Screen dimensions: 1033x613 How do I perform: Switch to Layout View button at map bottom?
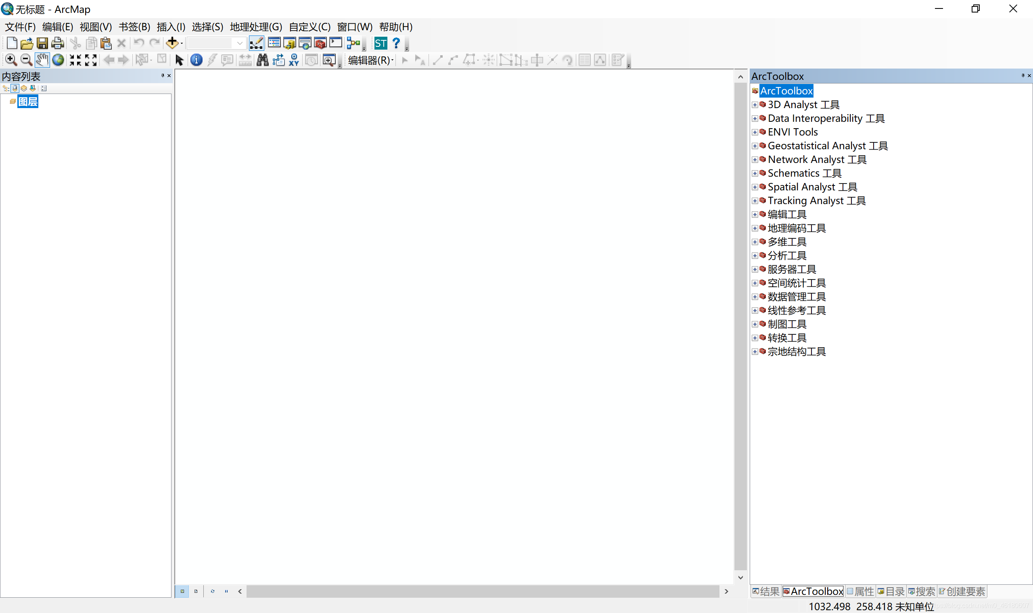196,591
